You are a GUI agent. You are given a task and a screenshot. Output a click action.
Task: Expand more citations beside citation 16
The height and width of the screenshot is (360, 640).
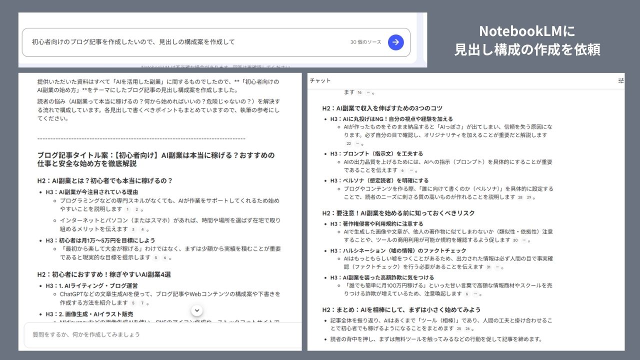pos(368,92)
